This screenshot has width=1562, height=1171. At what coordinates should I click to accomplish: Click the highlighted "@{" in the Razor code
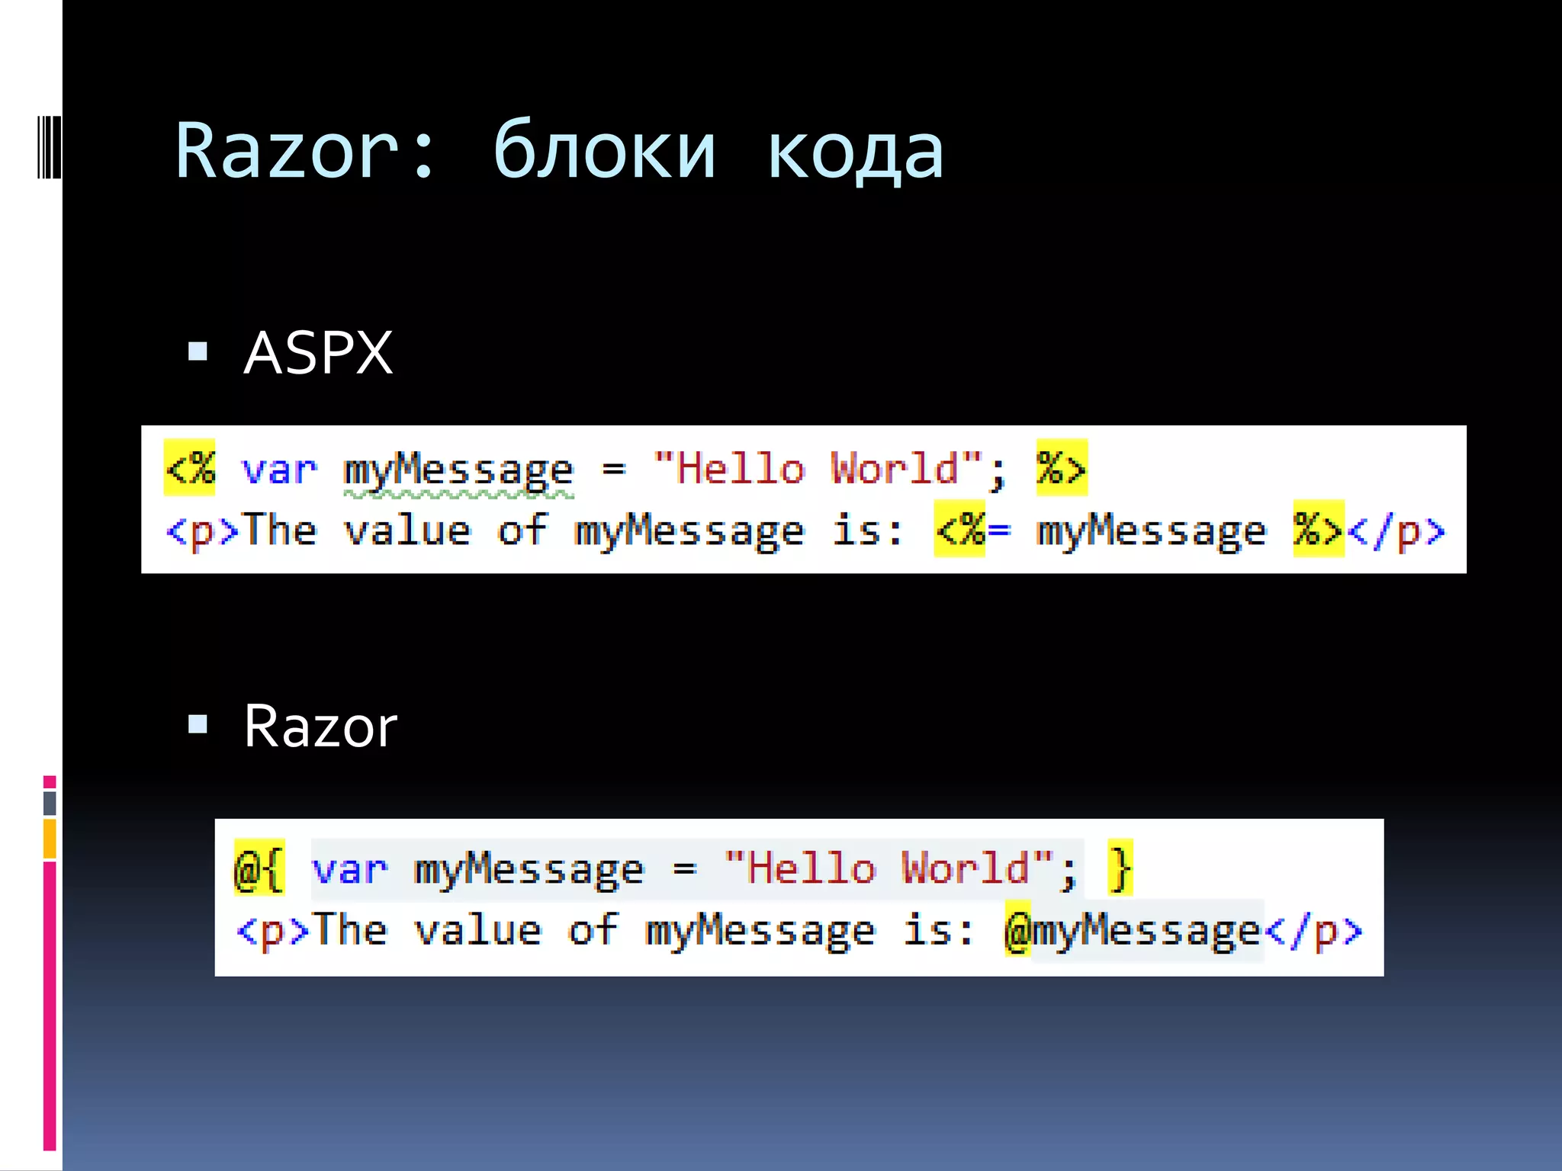click(259, 868)
